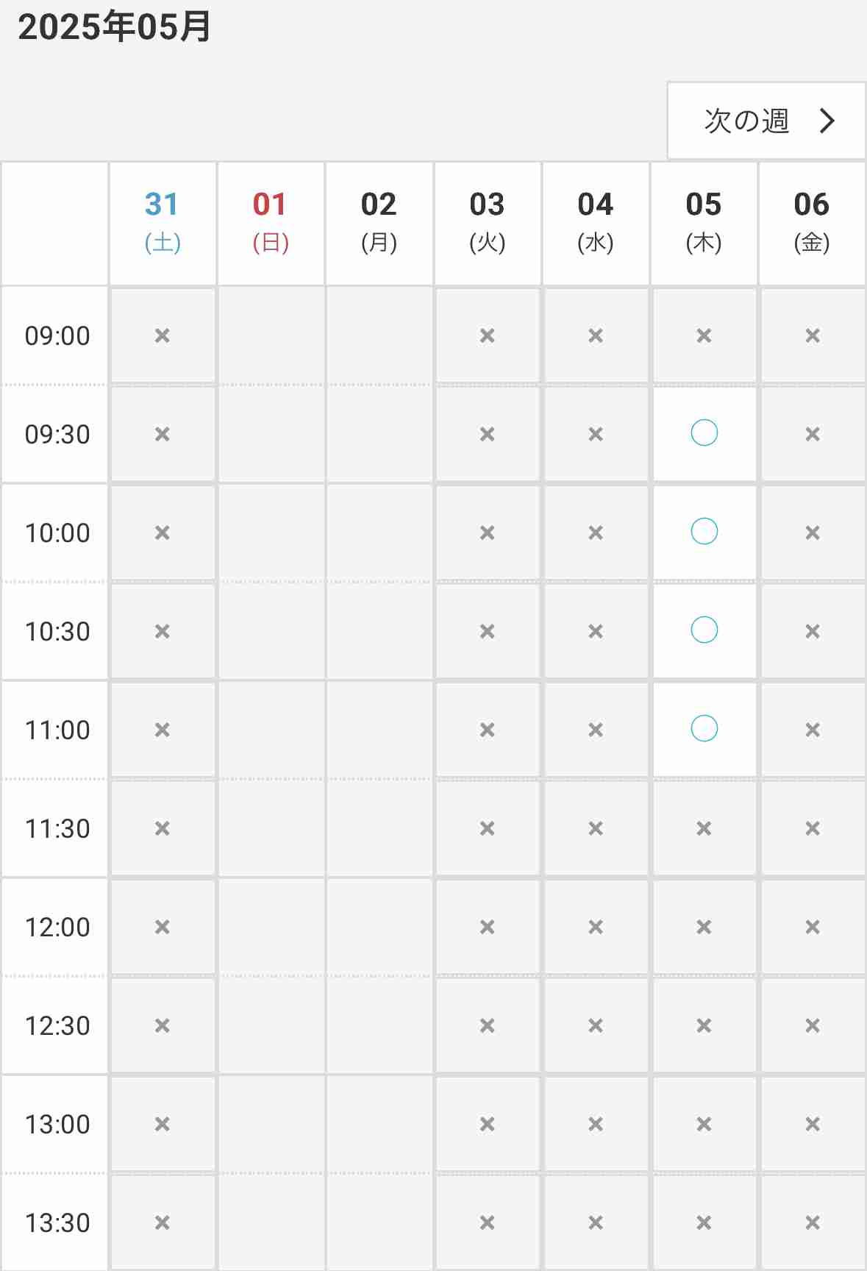Select the 31 (土) date column header
The width and height of the screenshot is (867, 1271).
[x=163, y=223]
